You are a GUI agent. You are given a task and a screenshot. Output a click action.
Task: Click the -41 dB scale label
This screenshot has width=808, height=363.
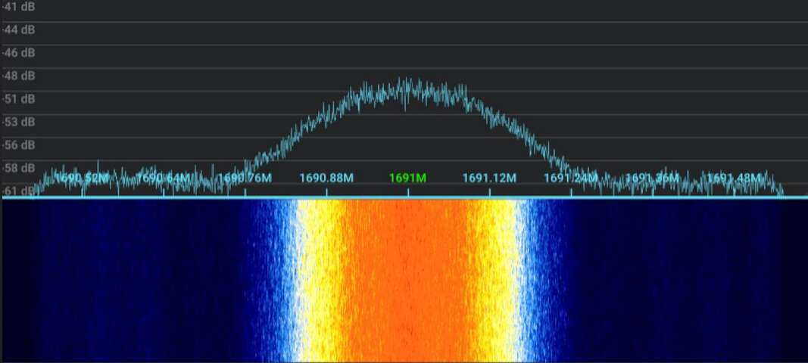19,7
